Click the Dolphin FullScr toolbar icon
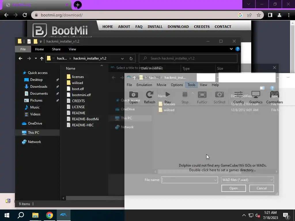This screenshot has width=295, height=221. [202, 94]
